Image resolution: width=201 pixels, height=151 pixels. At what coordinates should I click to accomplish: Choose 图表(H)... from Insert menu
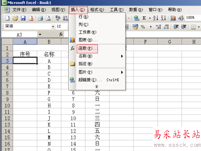(97, 40)
